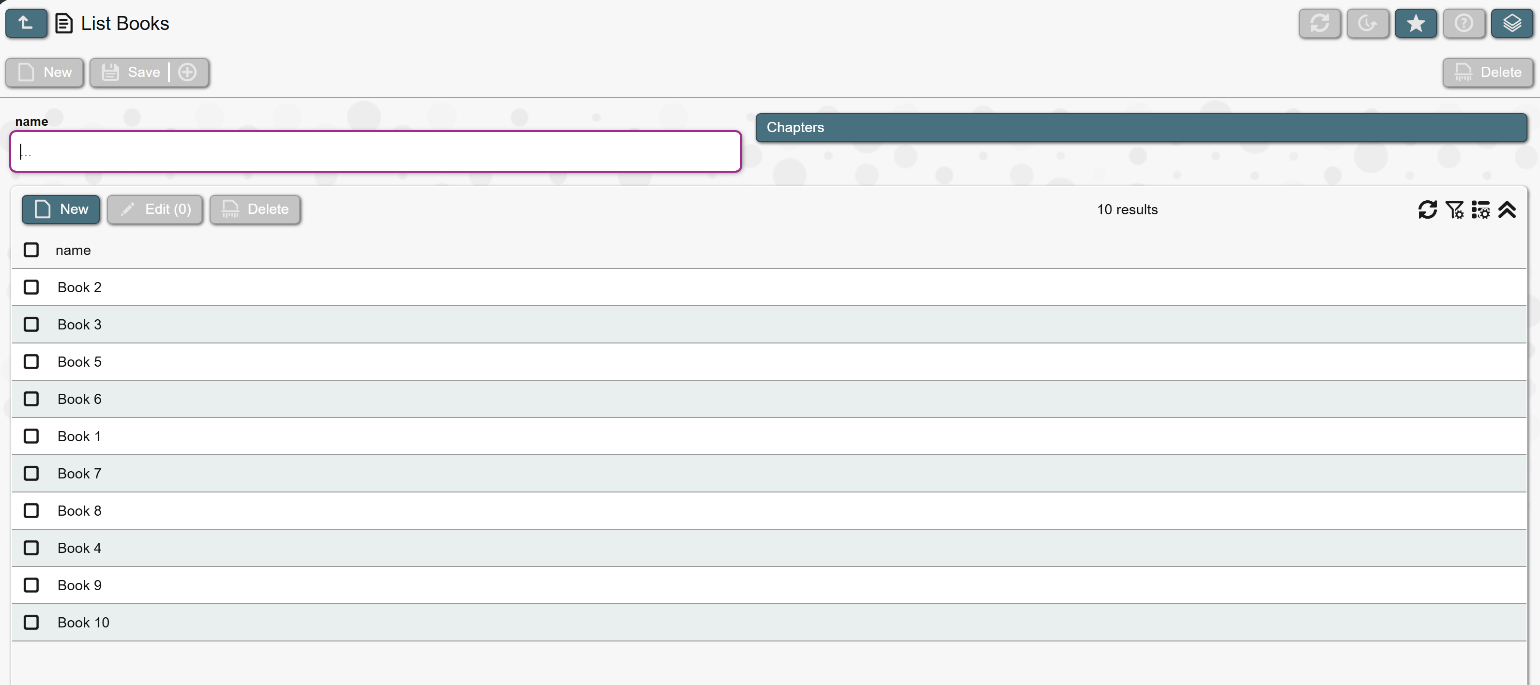Viewport: 1540px width, 685px height.
Task: Open the filter settings funnel icon
Action: pos(1454,209)
